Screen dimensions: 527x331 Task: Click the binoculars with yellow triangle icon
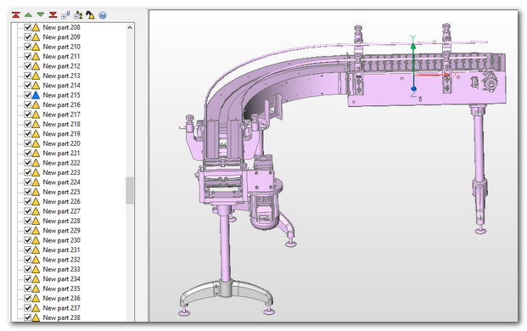click(x=90, y=14)
